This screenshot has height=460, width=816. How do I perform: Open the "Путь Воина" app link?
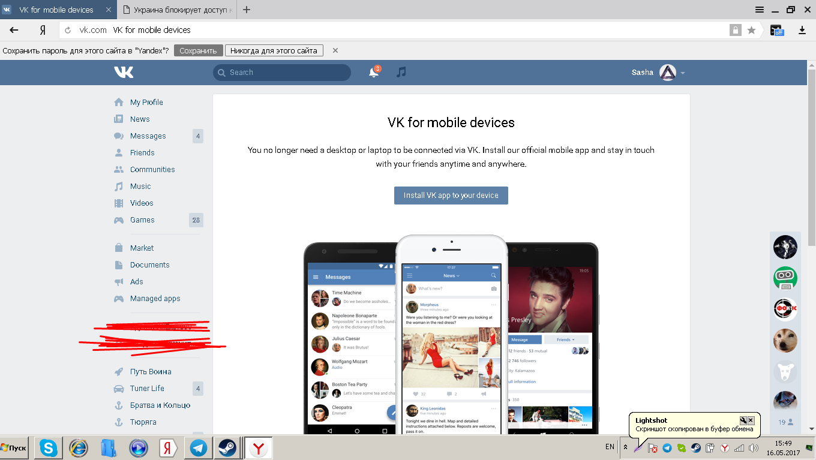[151, 371]
